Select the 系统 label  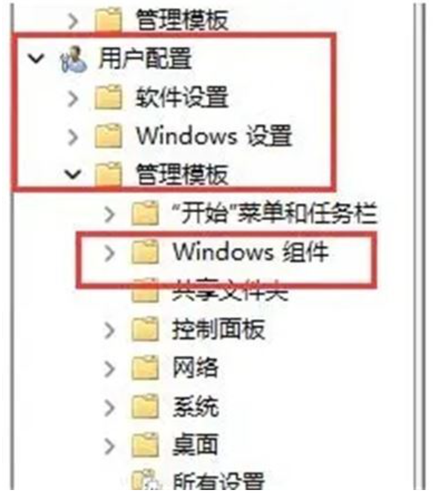click(x=195, y=407)
